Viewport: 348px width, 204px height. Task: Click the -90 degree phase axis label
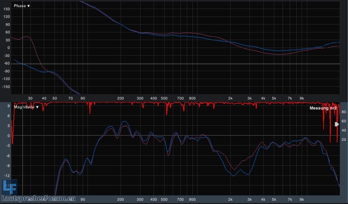click(7, 71)
